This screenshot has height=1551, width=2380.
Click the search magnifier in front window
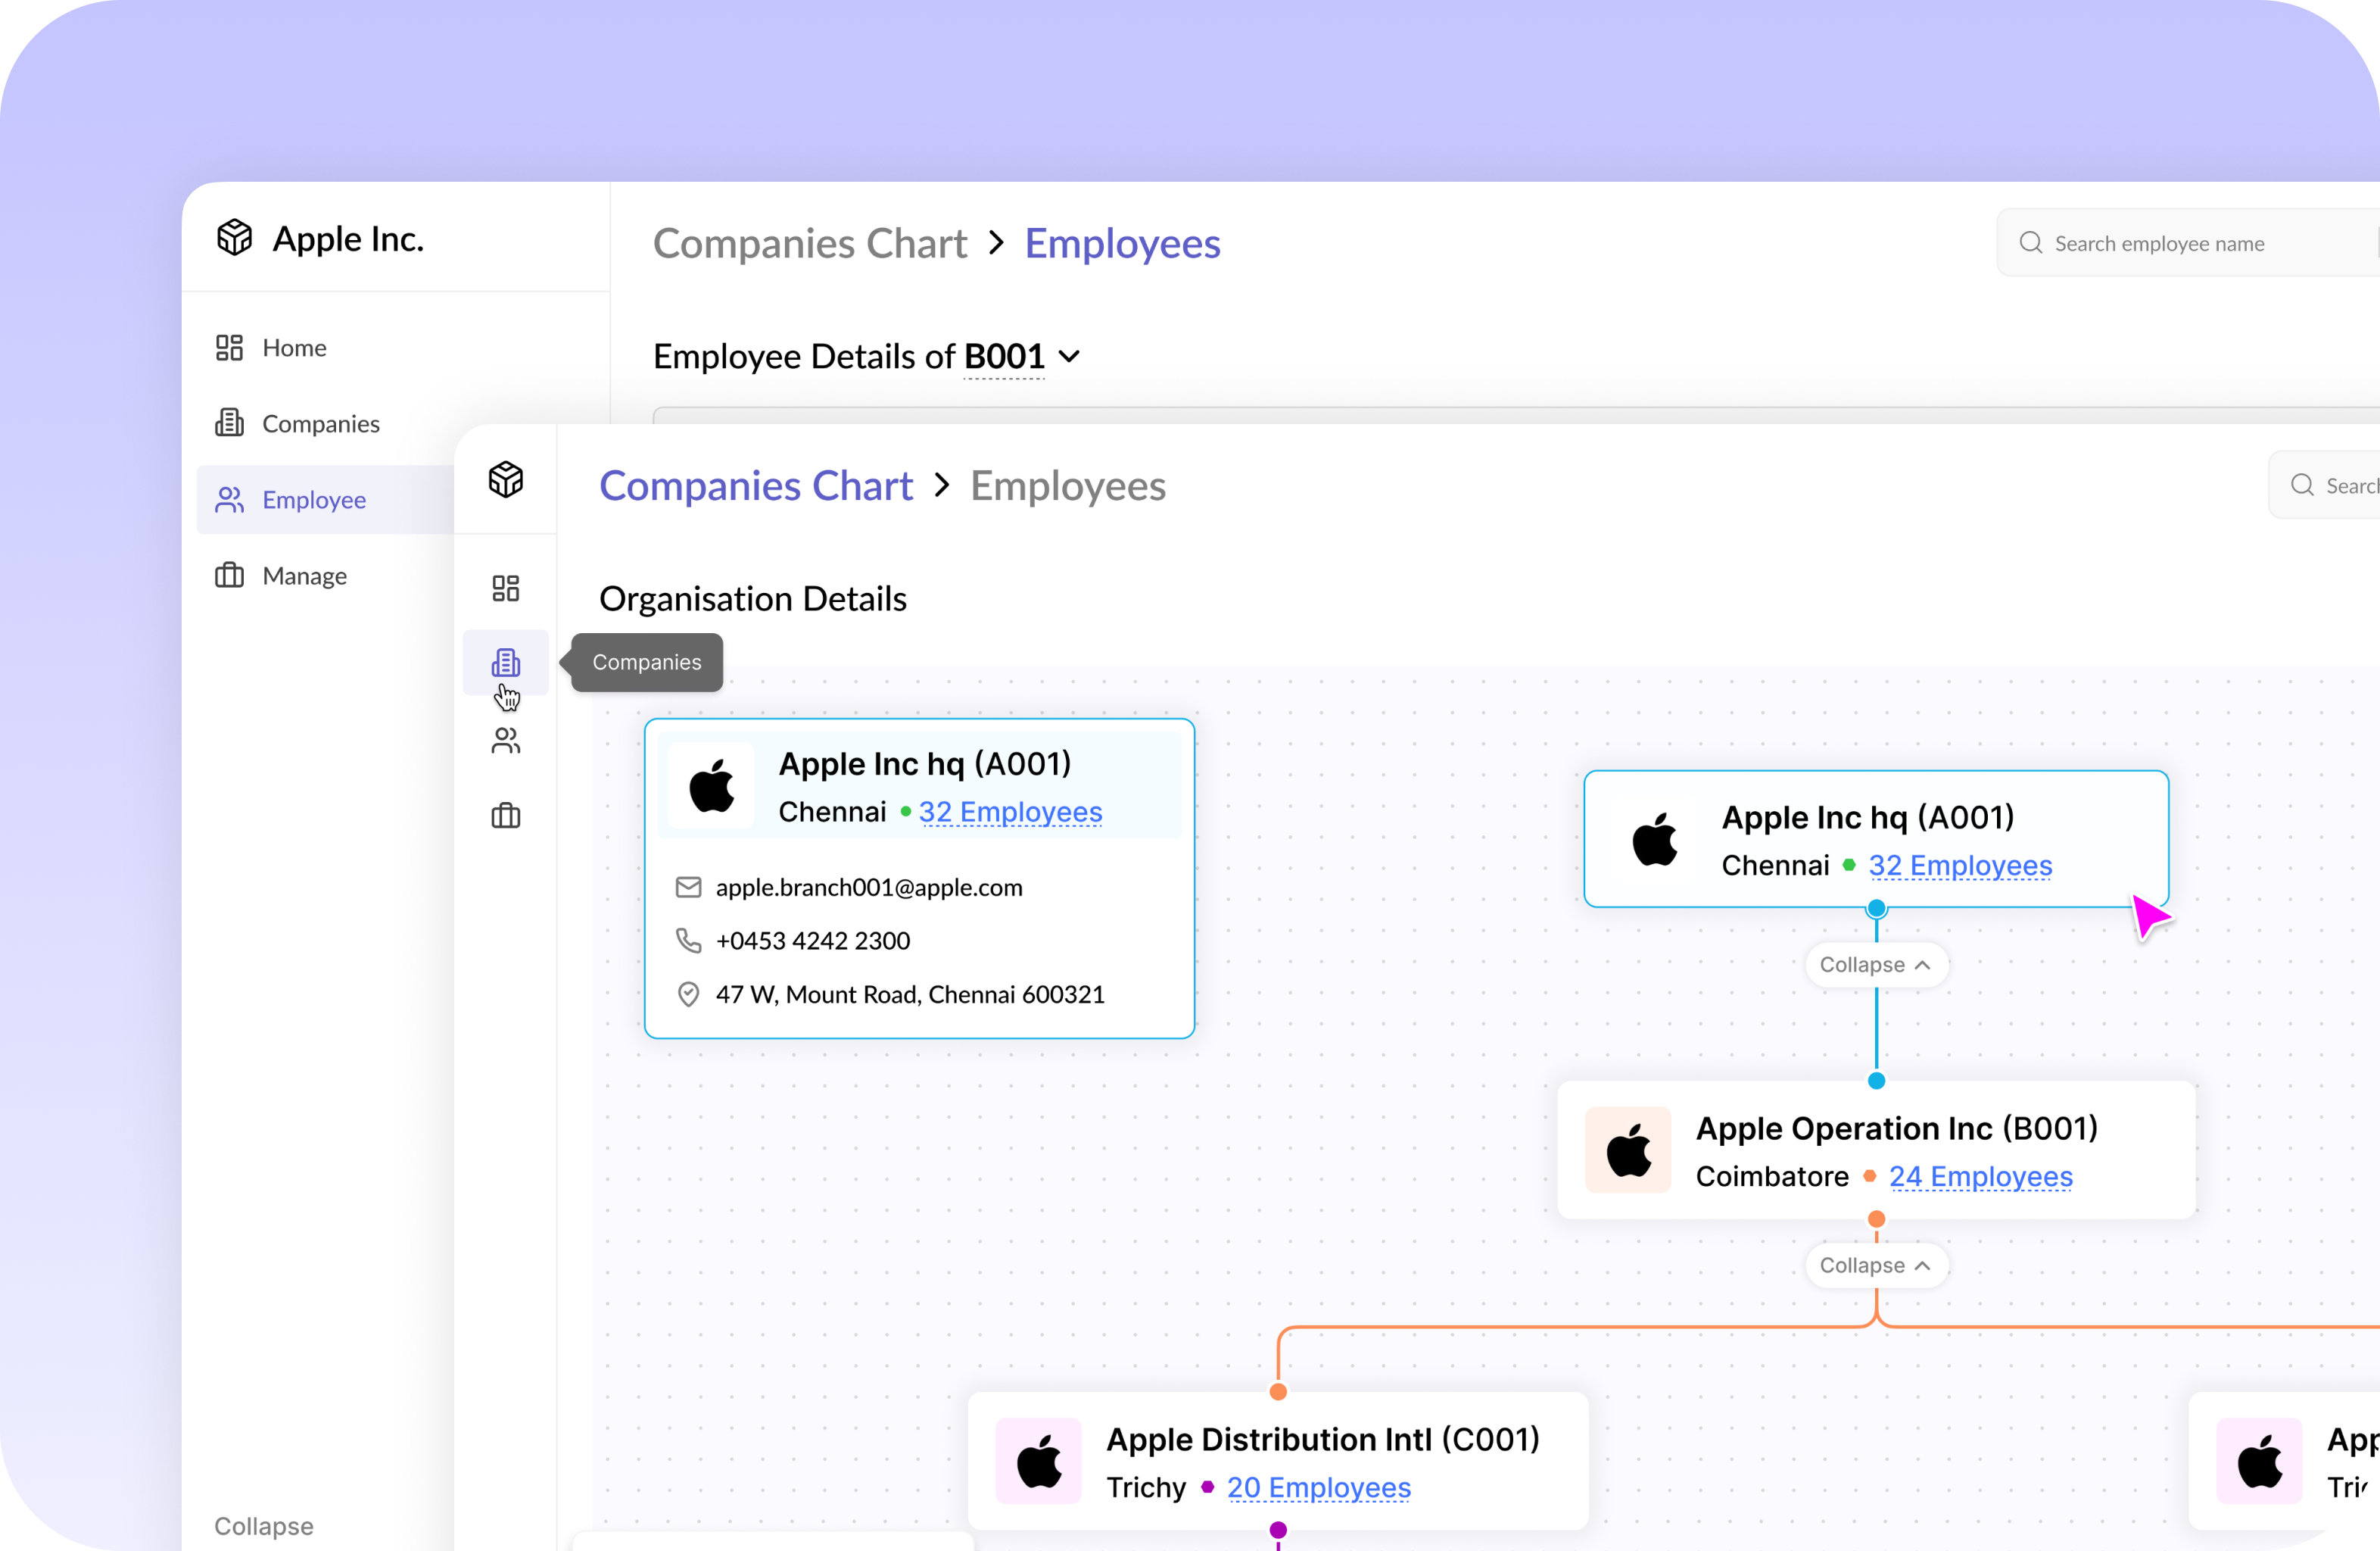[2302, 485]
